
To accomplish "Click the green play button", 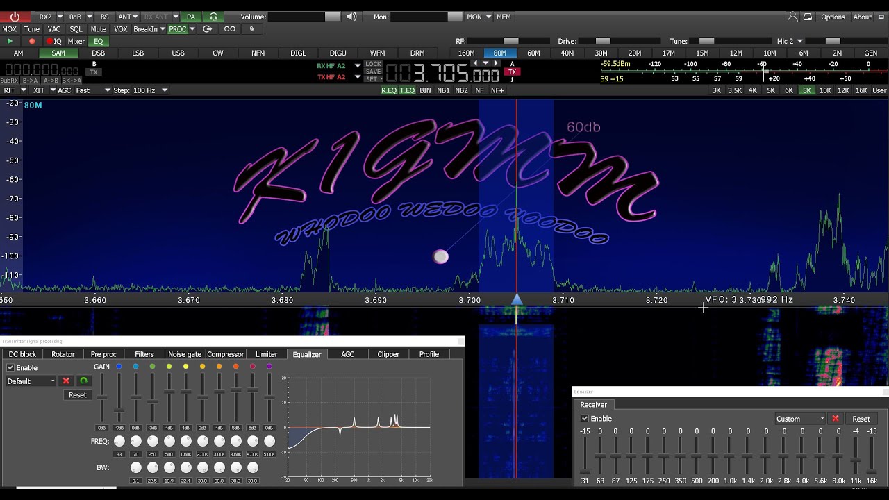I will point(10,41).
